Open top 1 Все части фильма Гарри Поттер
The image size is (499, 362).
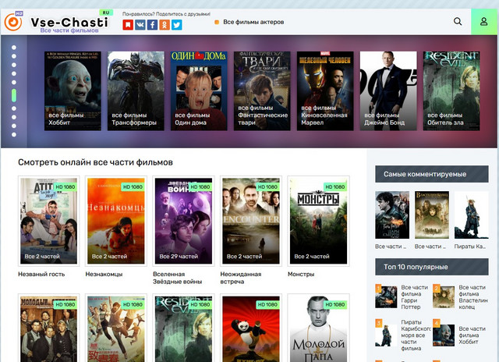pyautogui.click(x=402, y=297)
